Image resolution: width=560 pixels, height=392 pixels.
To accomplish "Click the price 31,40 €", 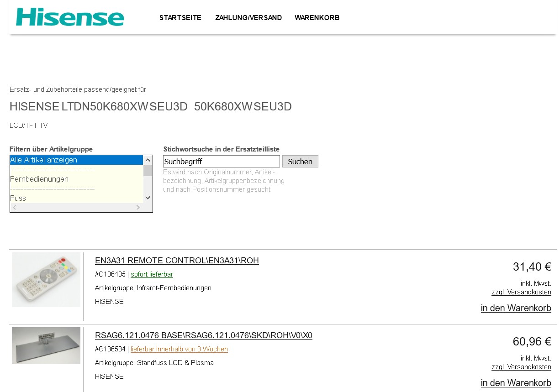I will coord(532,267).
